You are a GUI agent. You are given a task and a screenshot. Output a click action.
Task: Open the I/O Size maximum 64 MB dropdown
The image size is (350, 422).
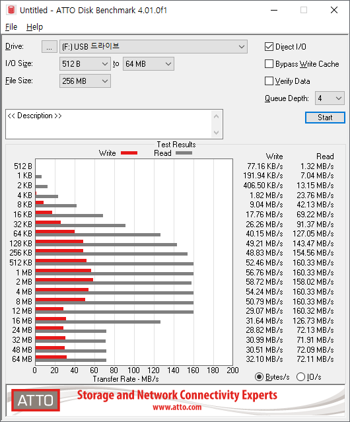tap(149, 64)
